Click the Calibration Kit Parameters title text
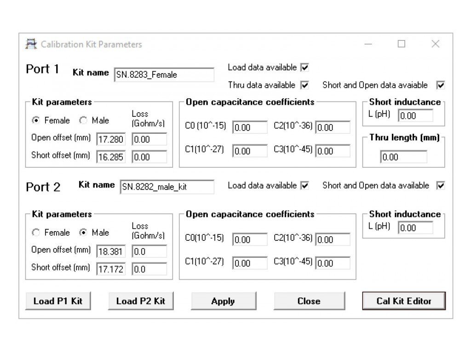The height and width of the screenshot is (353, 471). [92, 45]
